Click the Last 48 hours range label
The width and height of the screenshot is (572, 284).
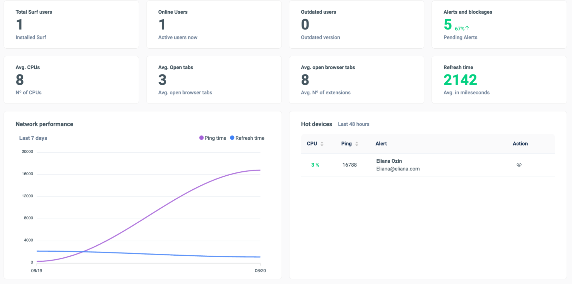354,124
